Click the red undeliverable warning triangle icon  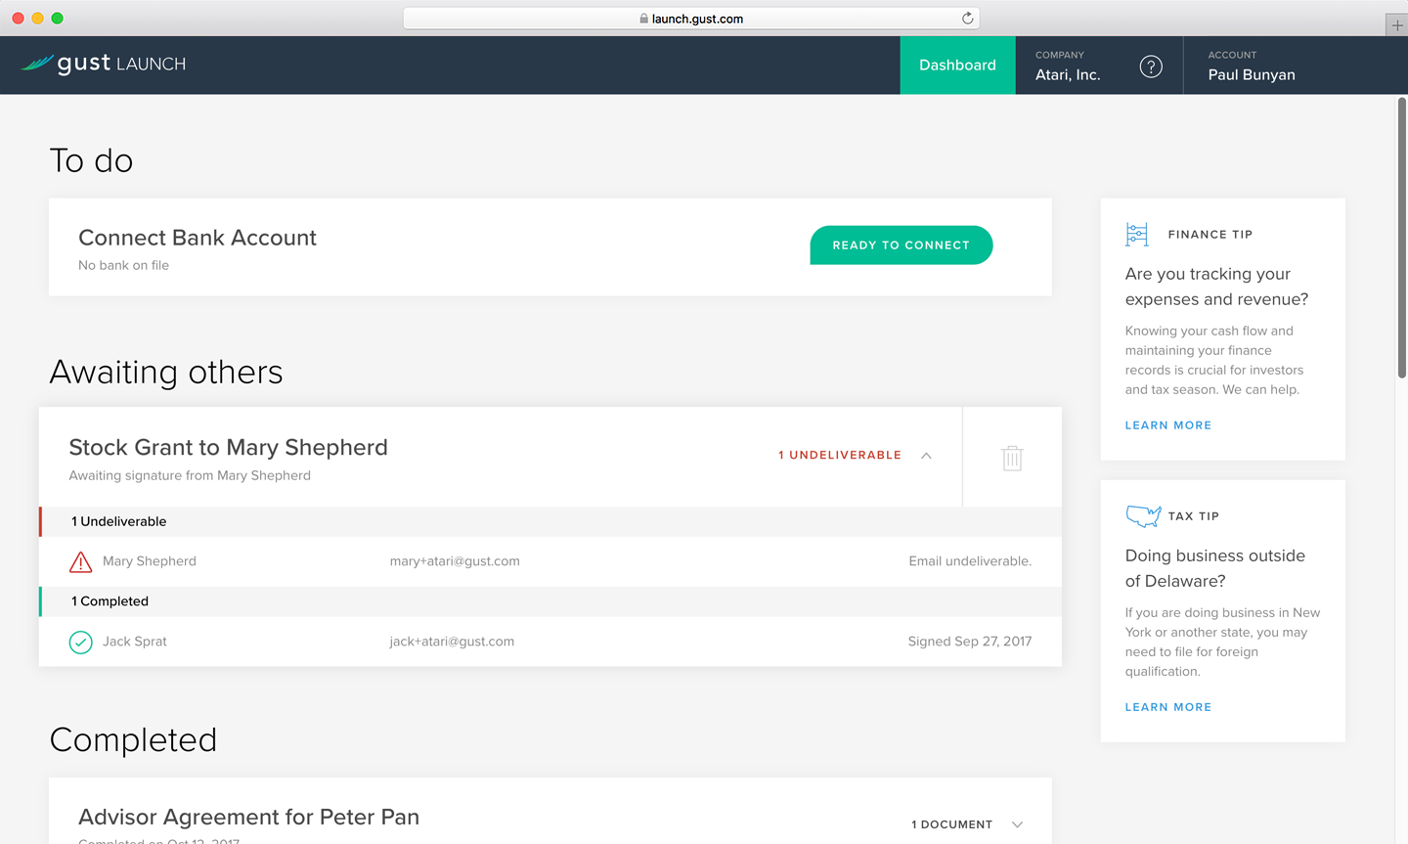coord(81,562)
